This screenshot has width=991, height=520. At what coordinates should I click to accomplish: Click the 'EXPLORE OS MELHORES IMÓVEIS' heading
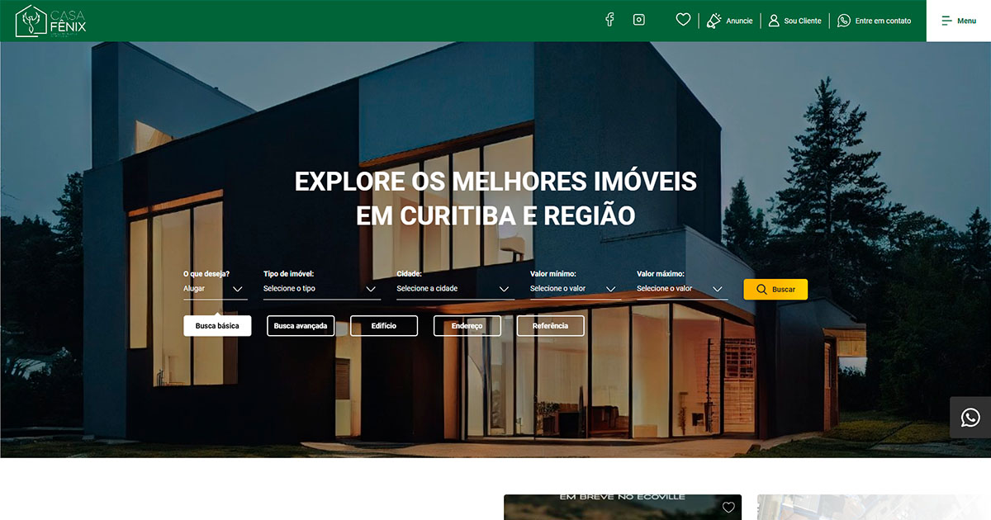coord(495,182)
